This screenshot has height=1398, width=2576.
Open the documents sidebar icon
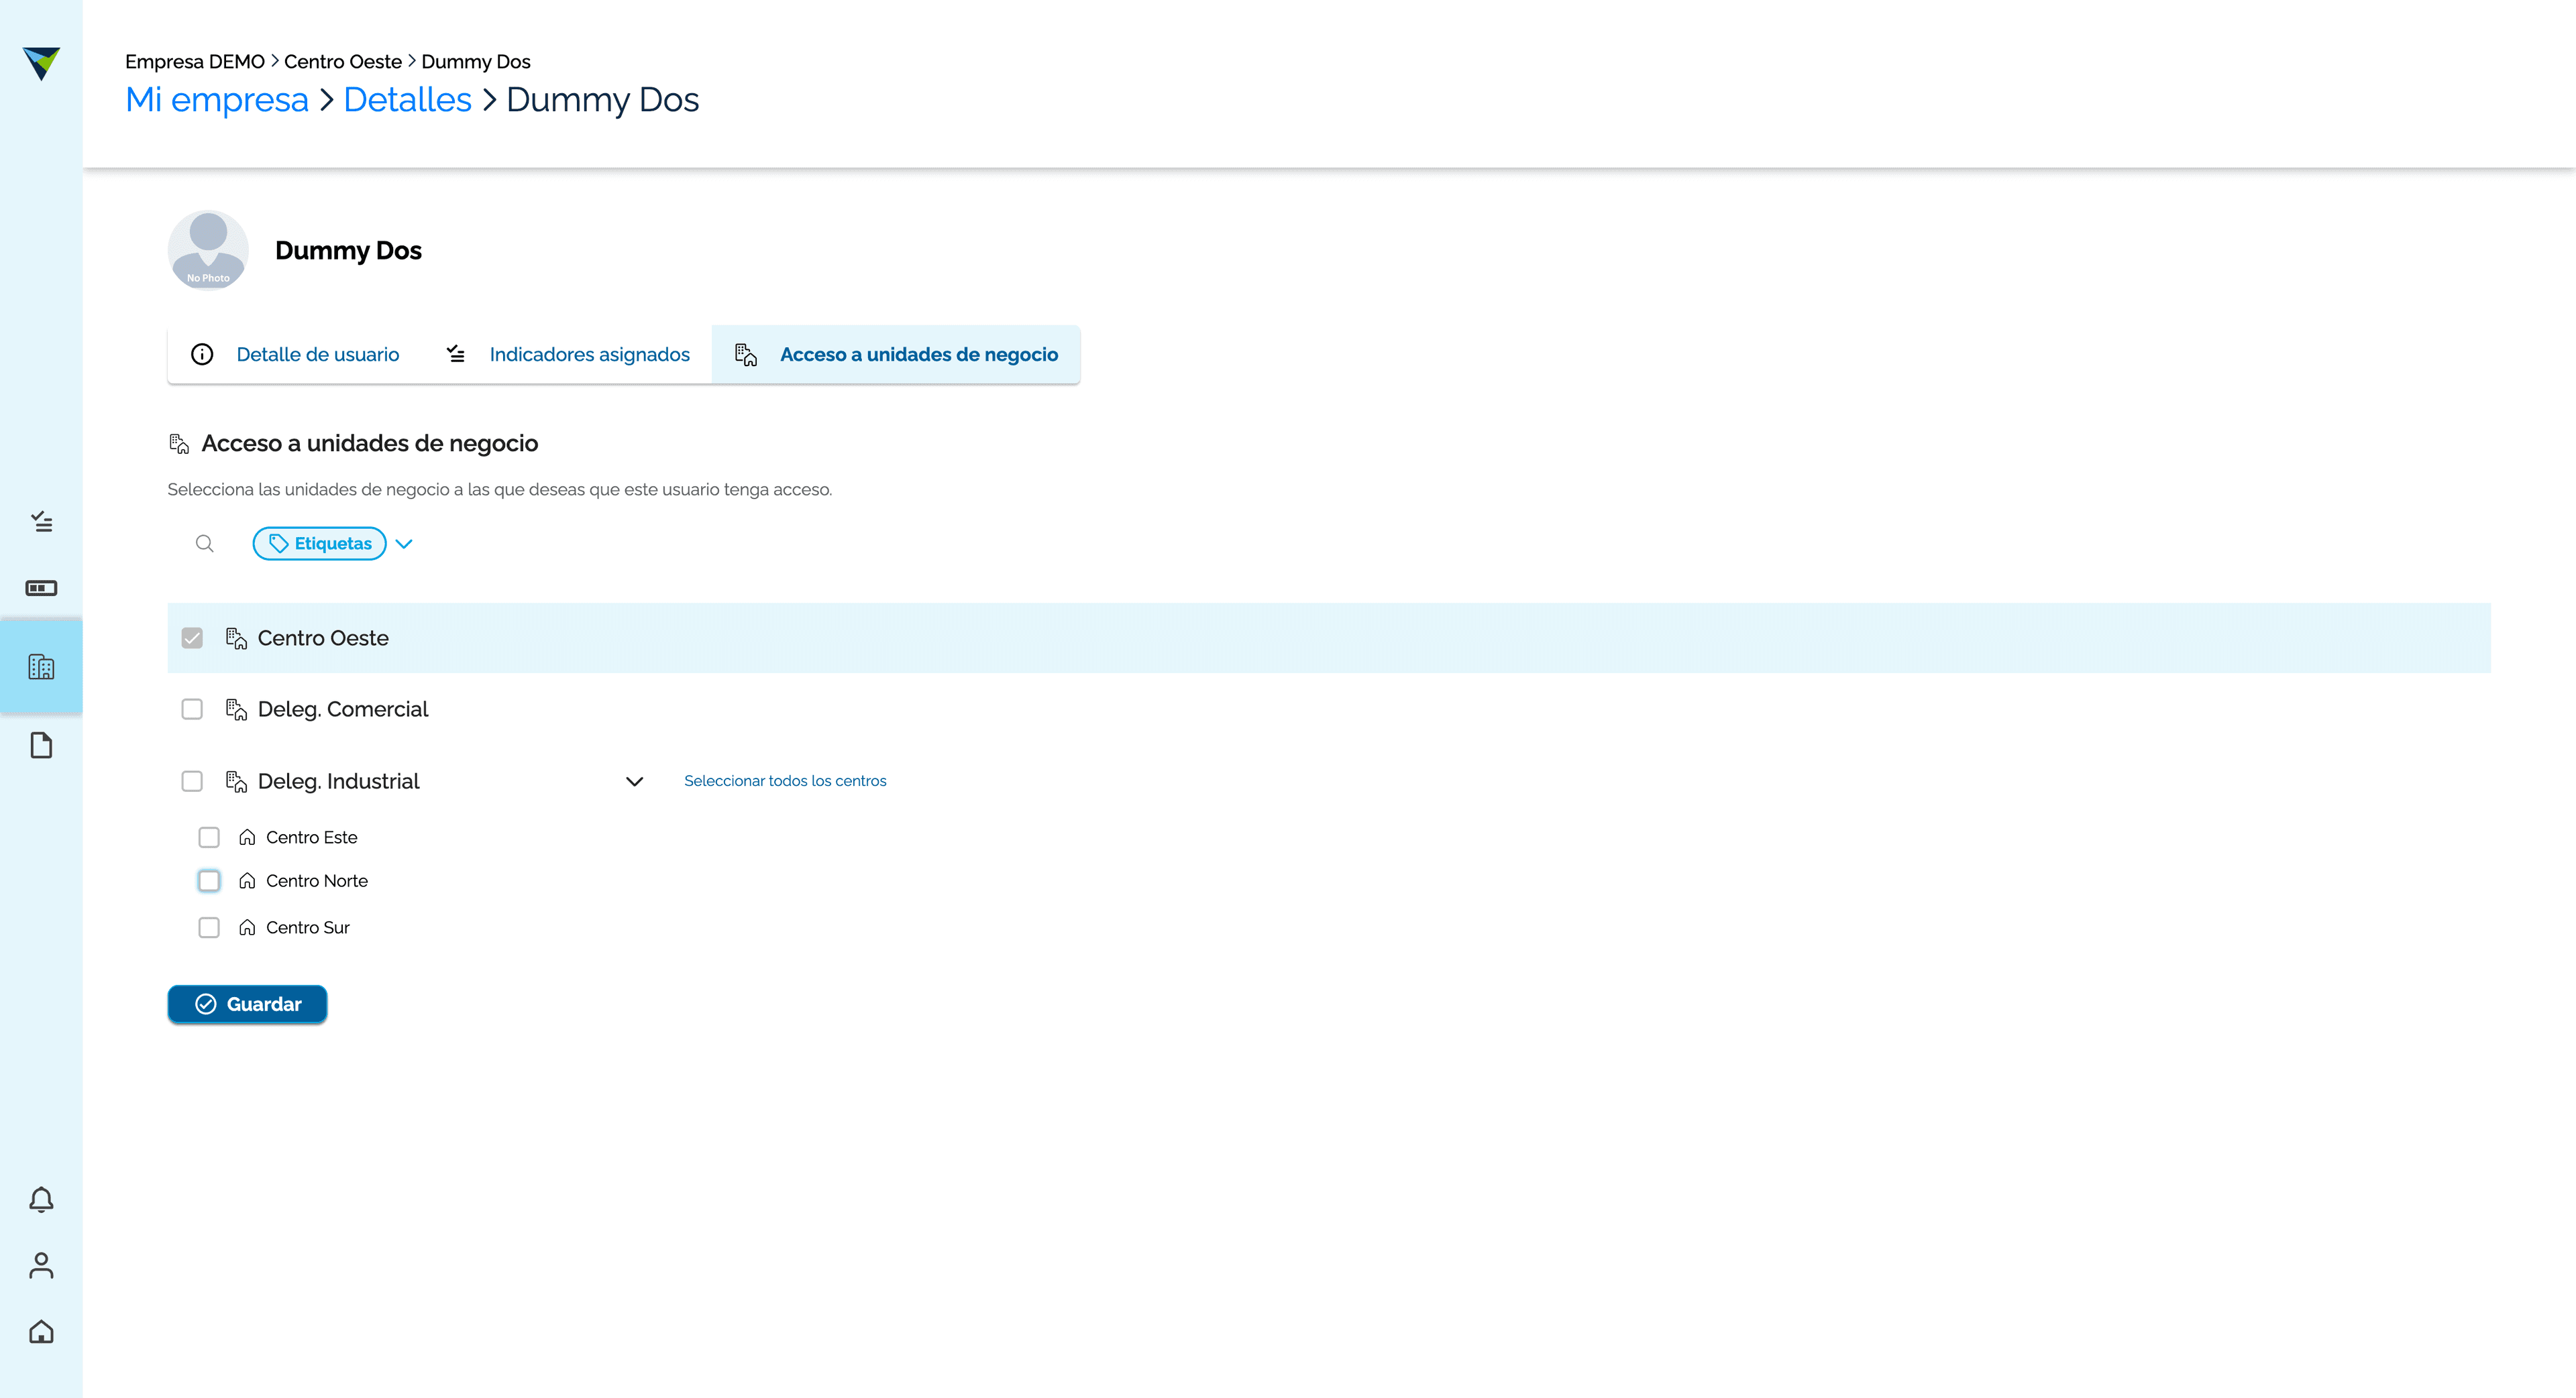click(41, 746)
